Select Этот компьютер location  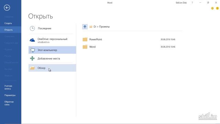coord(52,50)
